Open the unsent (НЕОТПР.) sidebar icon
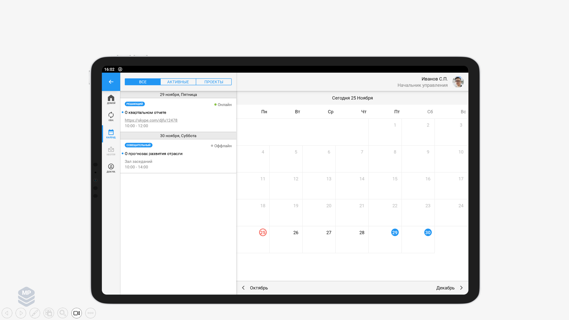Image resolution: width=569 pixels, height=320 pixels. [111, 151]
